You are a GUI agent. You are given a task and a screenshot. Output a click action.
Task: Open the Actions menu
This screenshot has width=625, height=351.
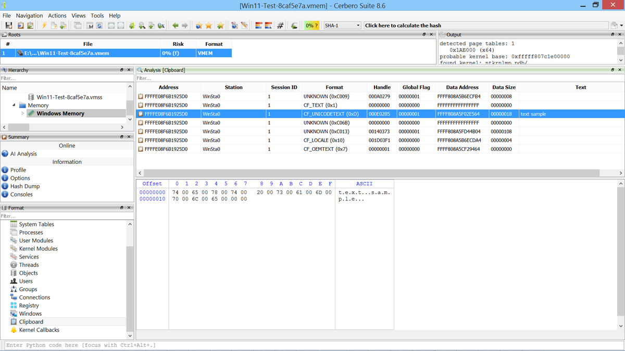click(57, 16)
